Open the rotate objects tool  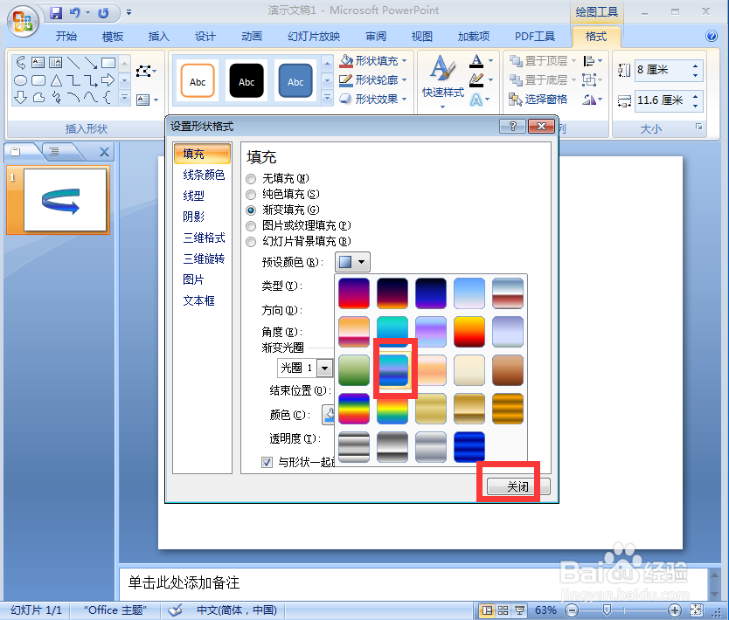593,99
